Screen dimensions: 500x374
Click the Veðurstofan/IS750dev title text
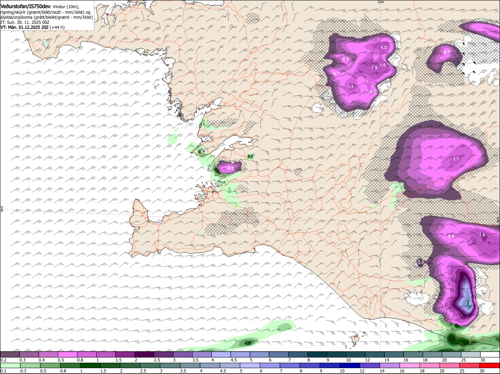tap(25, 6)
